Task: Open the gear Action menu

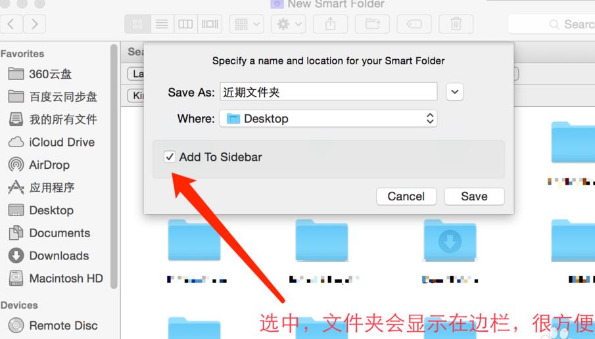Action: pyautogui.click(x=289, y=24)
